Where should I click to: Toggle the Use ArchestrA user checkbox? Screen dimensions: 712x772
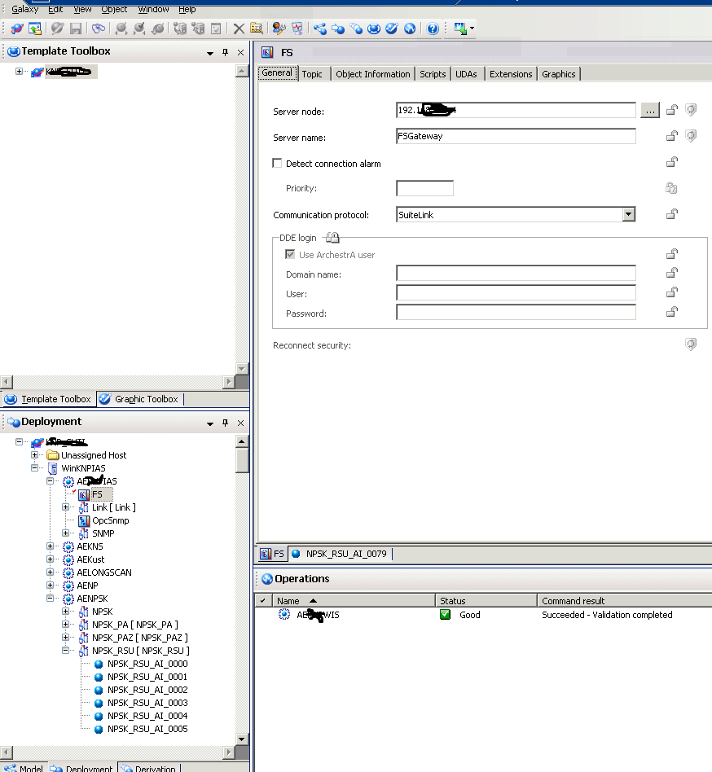291,255
